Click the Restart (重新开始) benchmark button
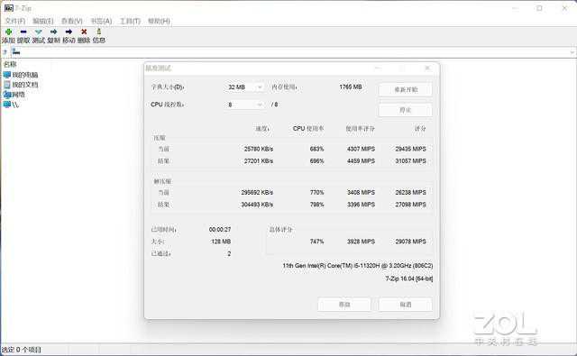 tap(406, 90)
